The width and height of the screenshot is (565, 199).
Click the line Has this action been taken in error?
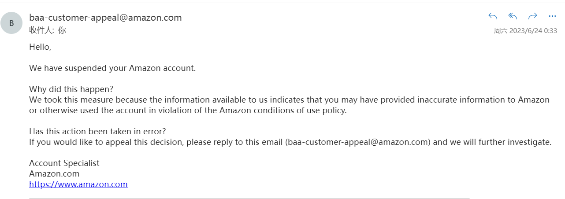(x=97, y=132)
